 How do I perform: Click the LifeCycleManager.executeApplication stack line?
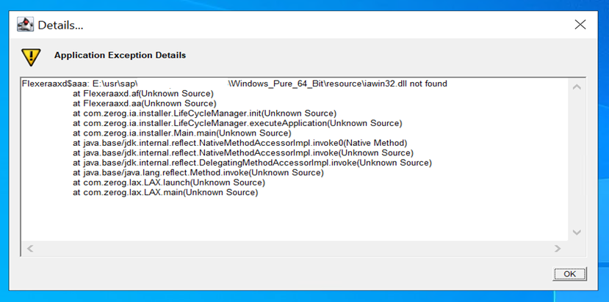click(x=237, y=123)
